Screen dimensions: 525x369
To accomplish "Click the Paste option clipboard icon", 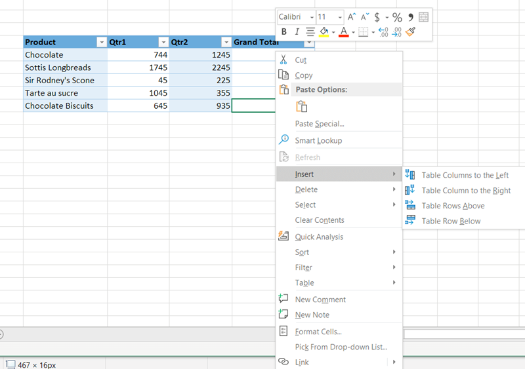I will click(301, 107).
